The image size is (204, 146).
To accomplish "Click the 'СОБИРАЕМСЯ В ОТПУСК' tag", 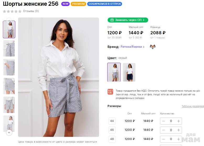I will tap(104, 4).
